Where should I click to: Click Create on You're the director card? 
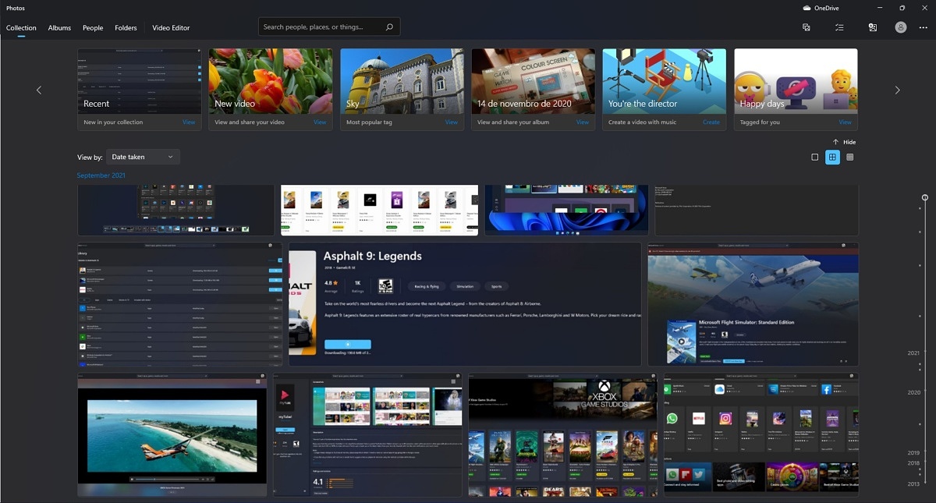[711, 122]
